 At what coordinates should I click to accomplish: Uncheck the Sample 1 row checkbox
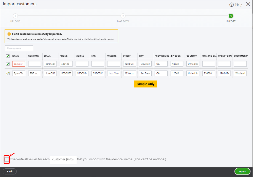(x=8, y=64)
